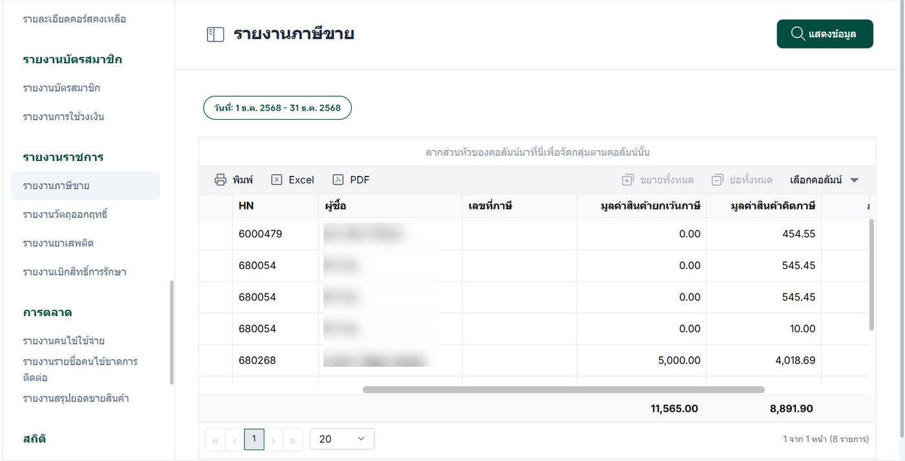Image resolution: width=905 pixels, height=461 pixels.
Task: Click the report page icon beside the title
Action: pos(215,34)
